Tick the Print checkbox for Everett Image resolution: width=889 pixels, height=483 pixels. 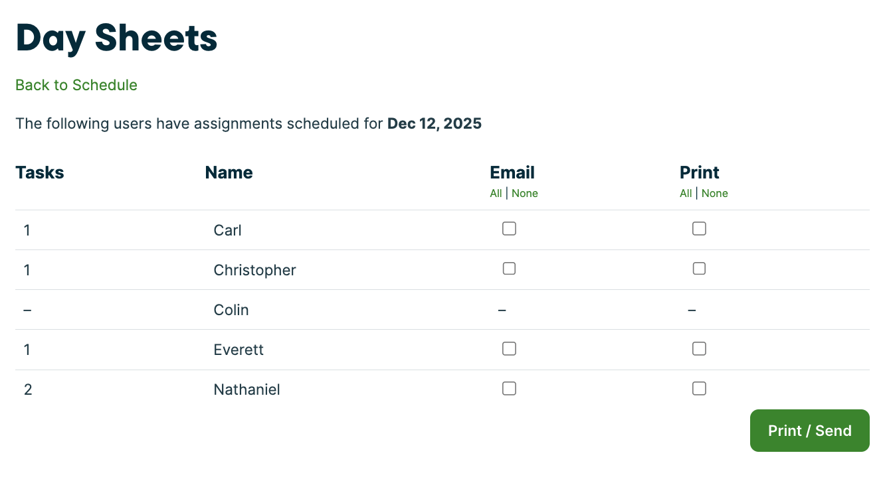click(699, 348)
